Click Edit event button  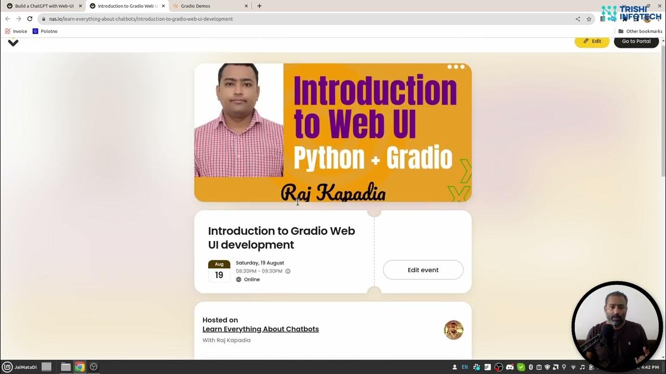coord(423,270)
